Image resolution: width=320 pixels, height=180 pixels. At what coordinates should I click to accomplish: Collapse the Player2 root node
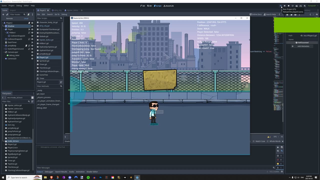click(x=2, y=23)
